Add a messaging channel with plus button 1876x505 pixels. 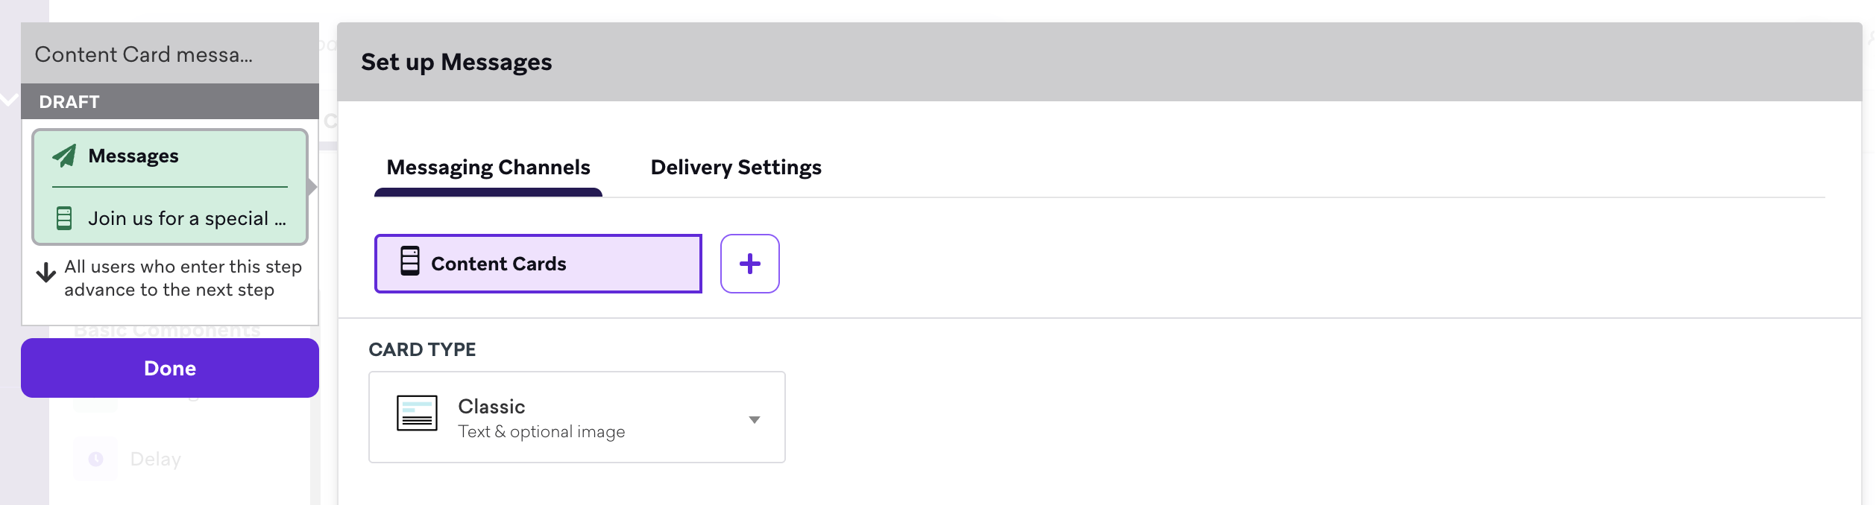[x=749, y=264]
